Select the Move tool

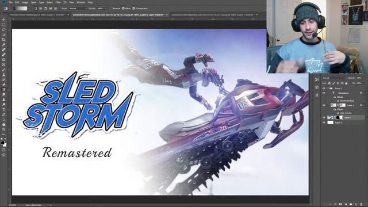[3, 20]
